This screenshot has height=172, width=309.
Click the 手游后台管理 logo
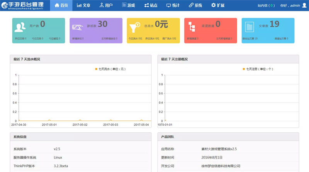tap(22, 5)
